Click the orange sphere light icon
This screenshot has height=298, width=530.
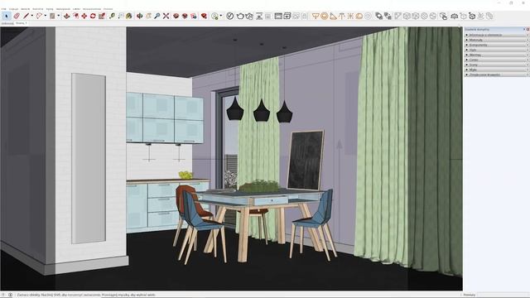(325, 16)
